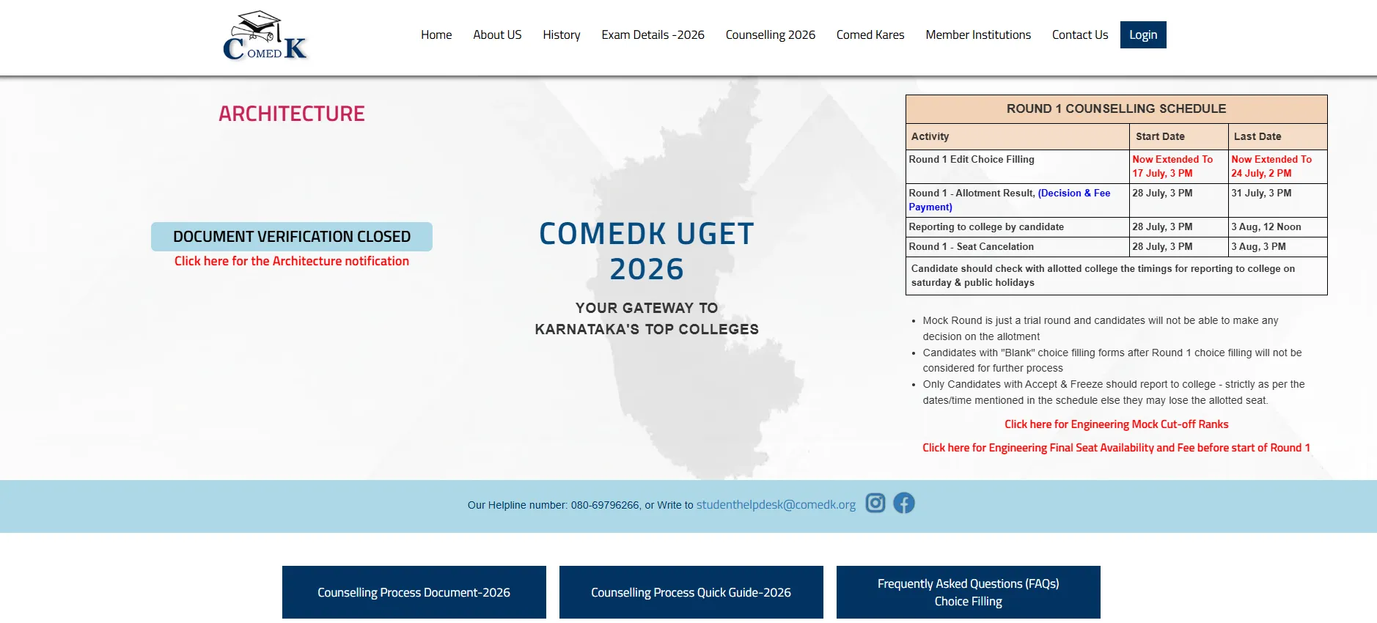Image resolution: width=1377 pixels, height=623 pixels.
Task: Select the 'Round 1 - Seat Cancelation' cell
Action: 1018,247
